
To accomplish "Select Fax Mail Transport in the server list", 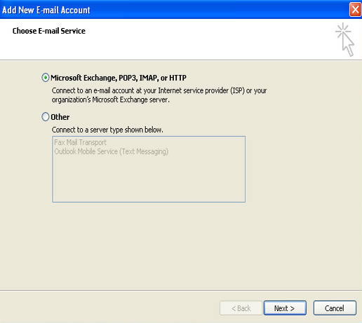I will tap(80, 142).
